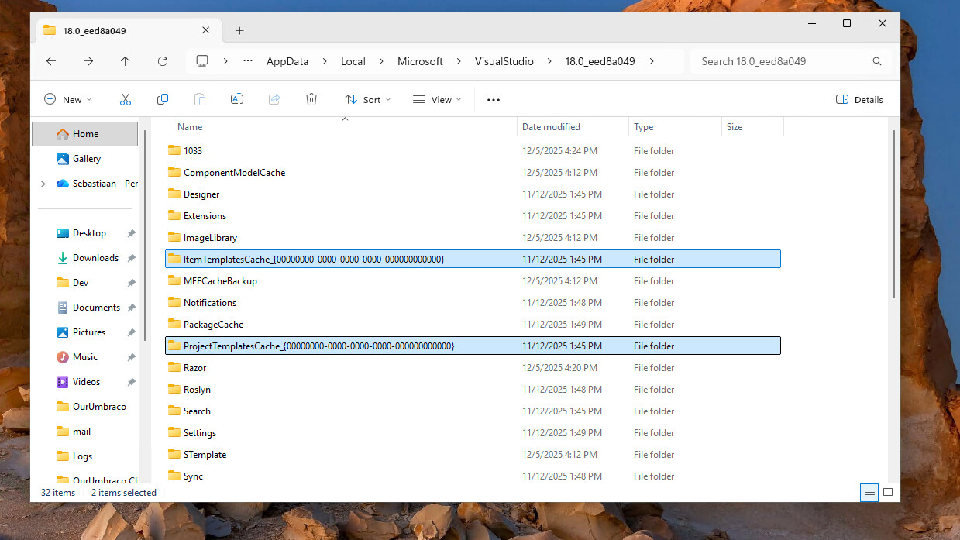The height and width of the screenshot is (540, 960).
Task: Open the See more ellipsis menu
Action: point(494,99)
